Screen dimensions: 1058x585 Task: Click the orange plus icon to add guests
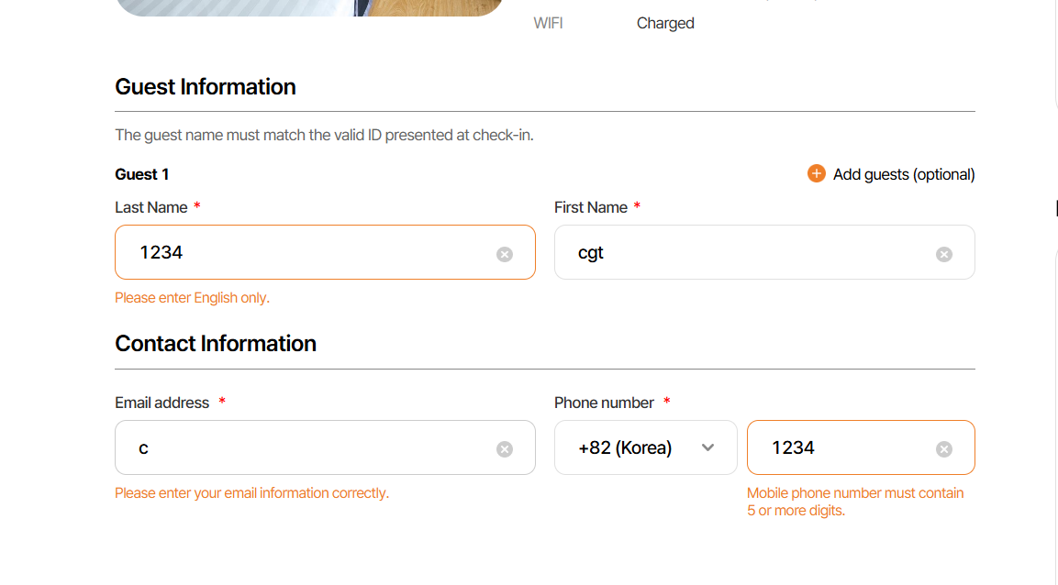point(816,173)
